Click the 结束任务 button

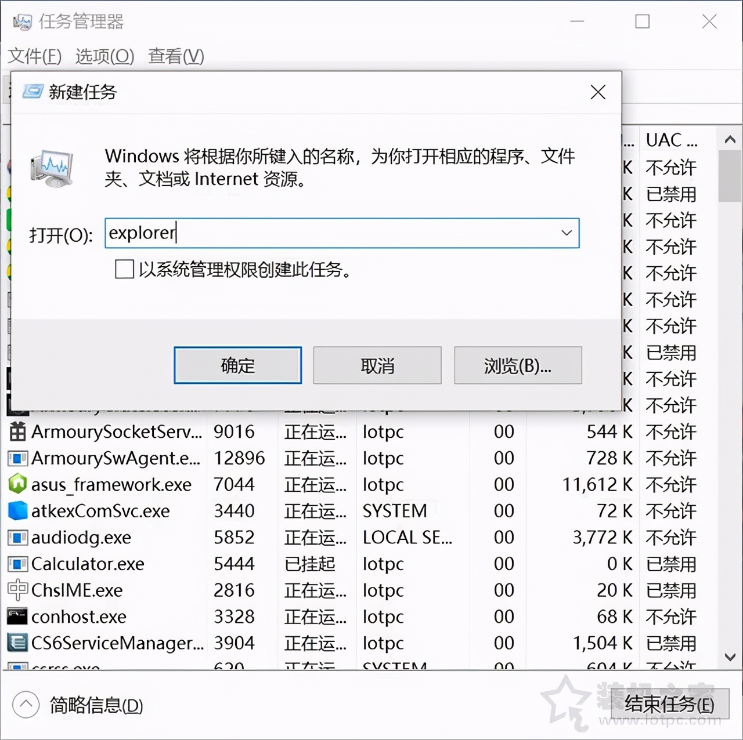(669, 705)
